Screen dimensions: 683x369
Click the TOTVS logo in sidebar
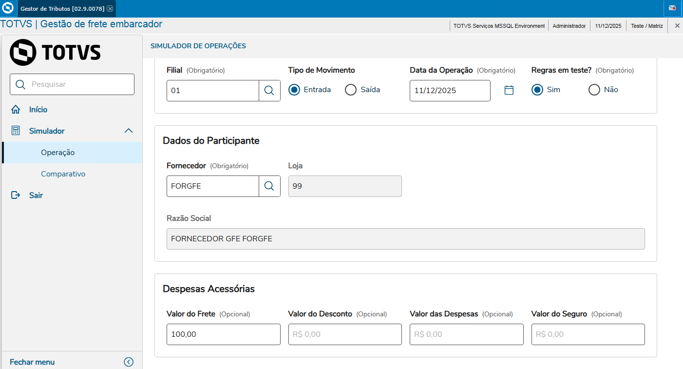(55, 52)
